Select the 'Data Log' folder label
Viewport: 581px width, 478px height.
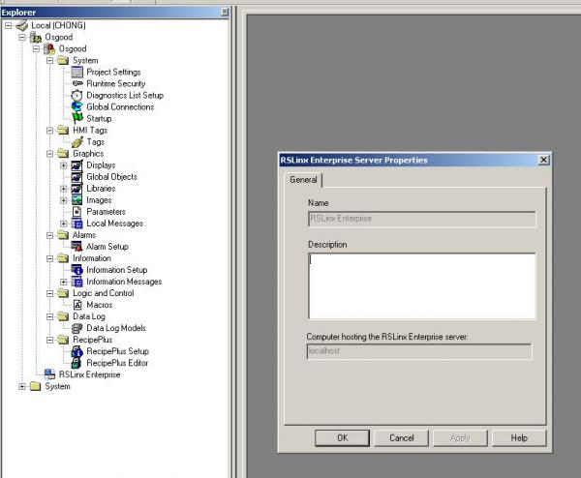[x=89, y=316]
